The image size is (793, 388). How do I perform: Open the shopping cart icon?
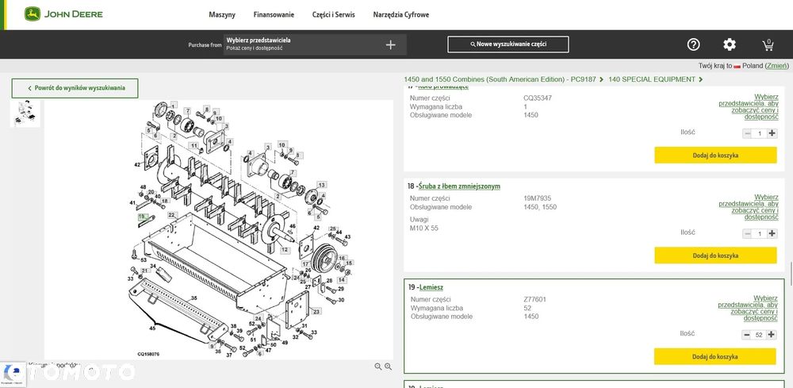click(x=768, y=45)
